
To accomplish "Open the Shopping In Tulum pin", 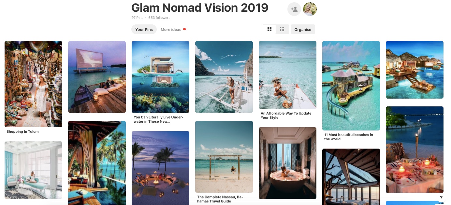I will (33, 84).
